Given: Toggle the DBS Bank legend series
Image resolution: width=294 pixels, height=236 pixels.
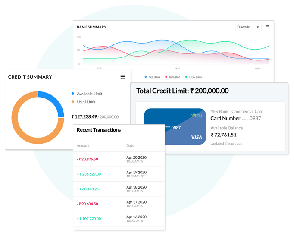Looking at the screenshot, I should (194, 77).
